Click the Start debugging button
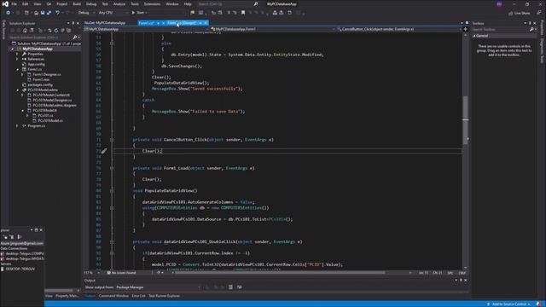The height and width of the screenshot is (307, 546). [x=139, y=13]
